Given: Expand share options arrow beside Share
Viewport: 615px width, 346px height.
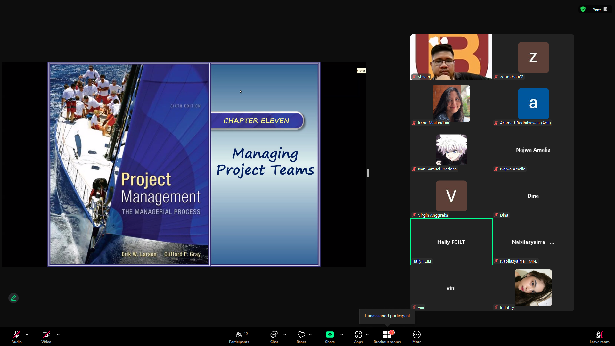Looking at the screenshot, I should [x=342, y=334].
